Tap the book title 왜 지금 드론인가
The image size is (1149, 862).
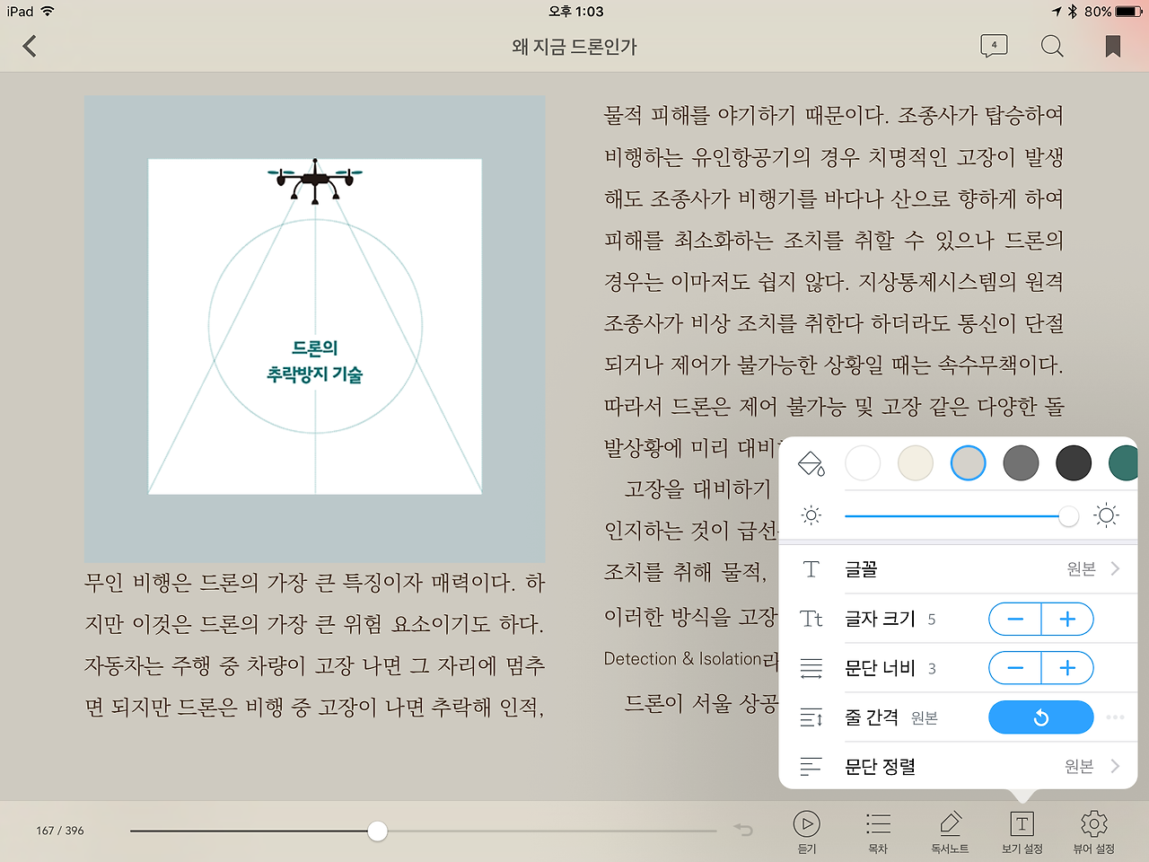click(574, 47)
